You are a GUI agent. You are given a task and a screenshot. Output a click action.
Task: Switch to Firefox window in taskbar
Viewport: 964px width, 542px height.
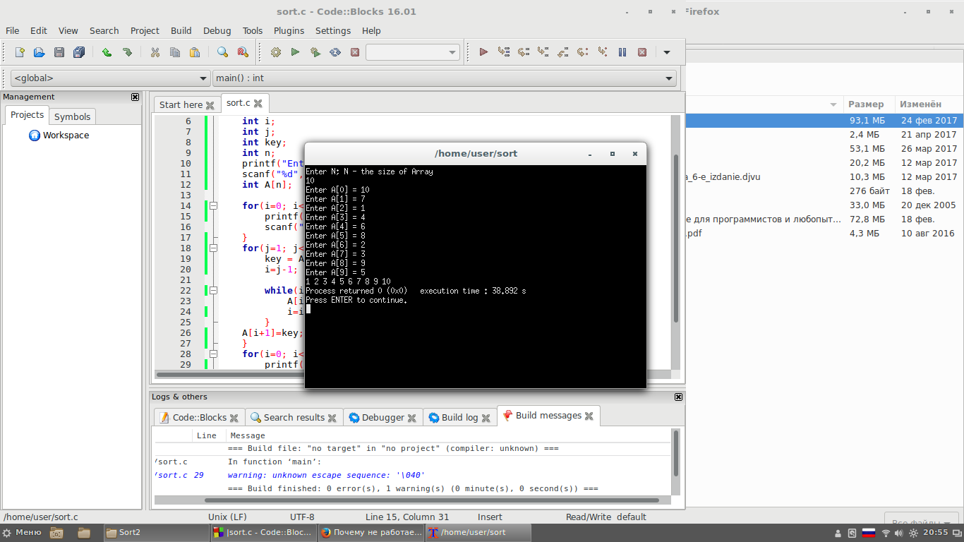(370, 533)
